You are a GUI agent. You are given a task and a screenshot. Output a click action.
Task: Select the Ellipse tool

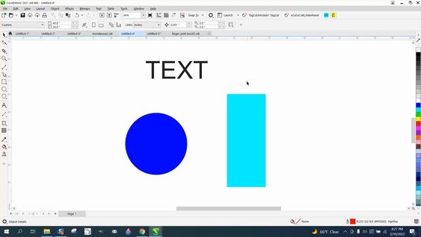pos(4,89)
